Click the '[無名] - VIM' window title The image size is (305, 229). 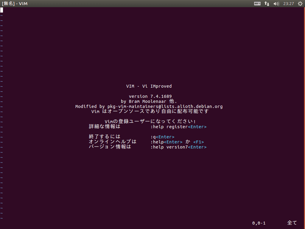click(14, 4)
